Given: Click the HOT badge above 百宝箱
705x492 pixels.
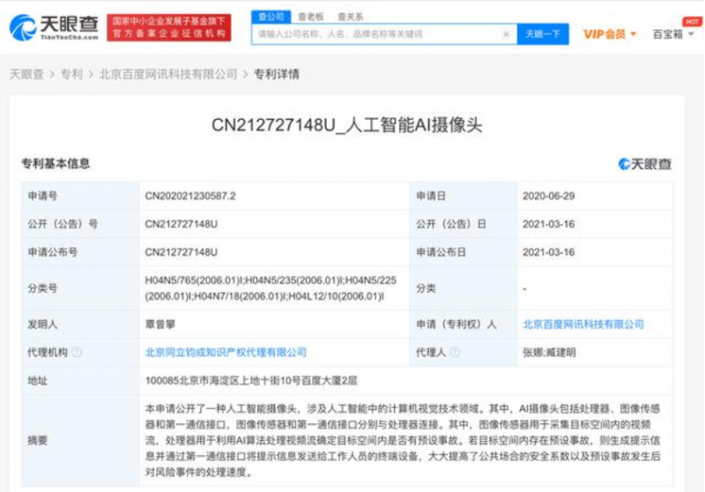Looking at the screenshot, I should tap(692, 21).
